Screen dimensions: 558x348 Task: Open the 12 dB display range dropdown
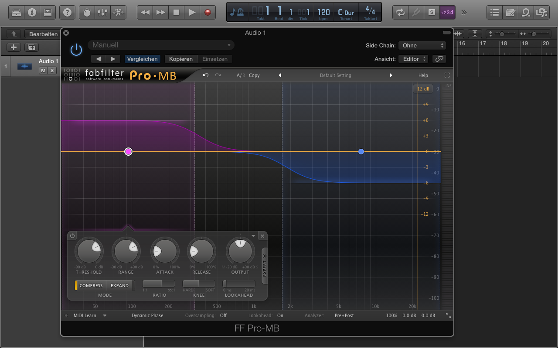[423, 89]
